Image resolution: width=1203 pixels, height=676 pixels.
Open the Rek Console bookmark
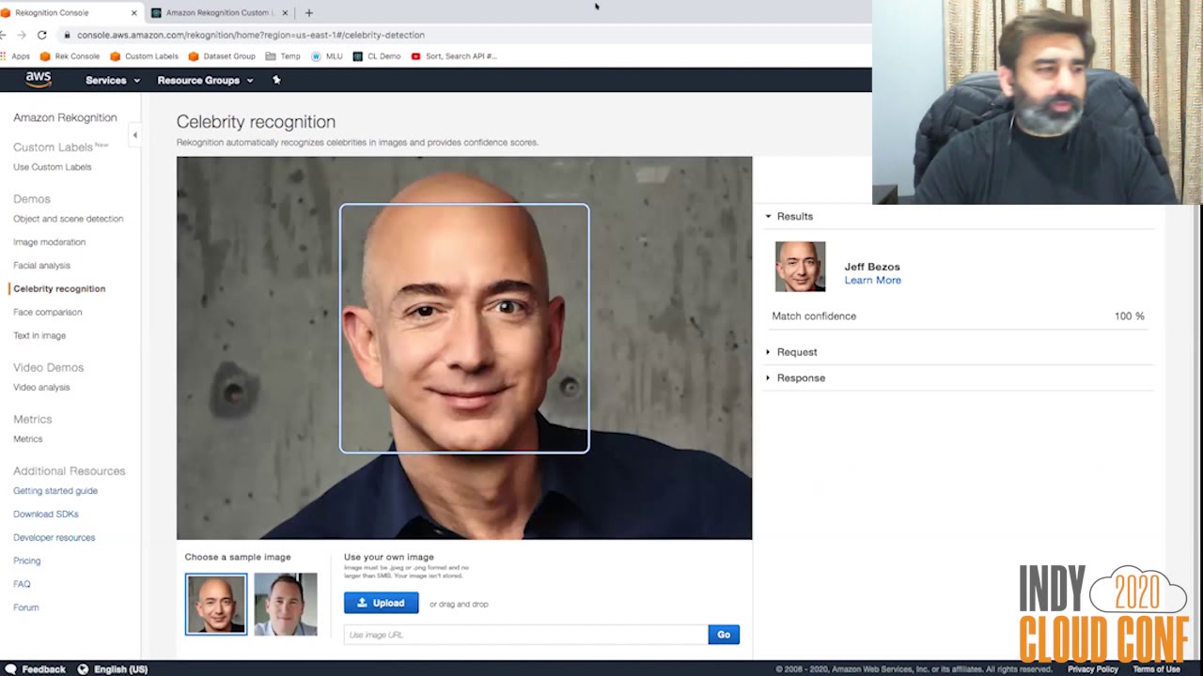[70, 56]
